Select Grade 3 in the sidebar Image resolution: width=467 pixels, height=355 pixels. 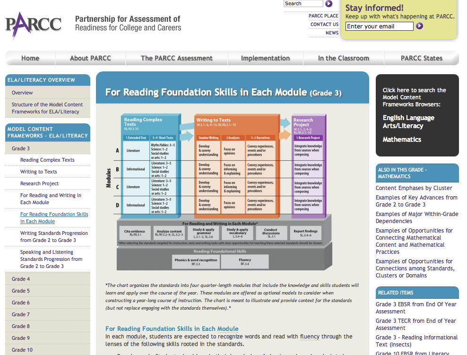[21, 148]
